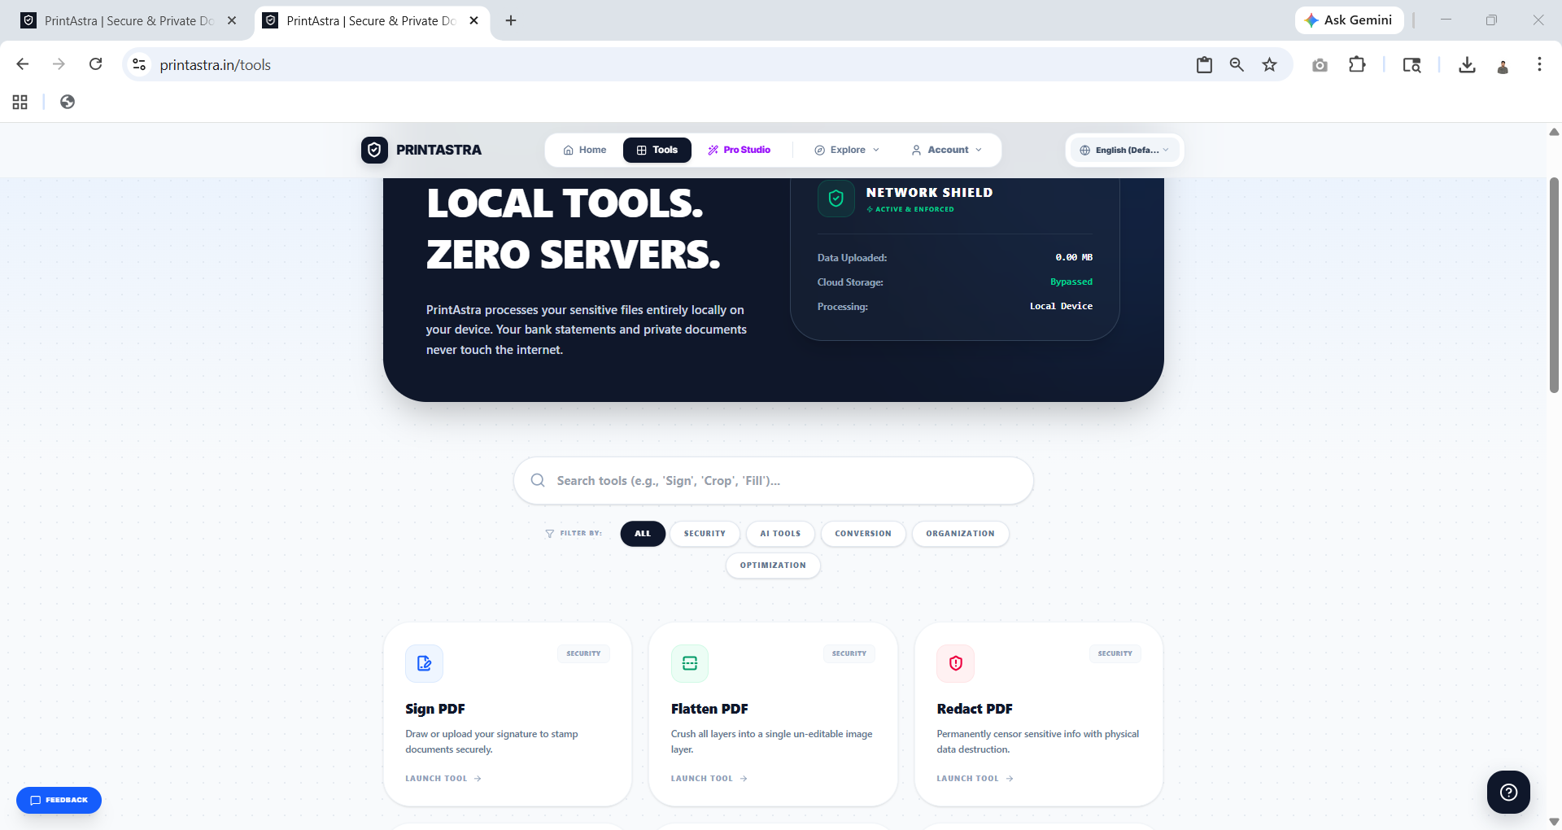Click the Sign PDF card title
This screenshot has height=830, width=1562.
coord(435,709)
